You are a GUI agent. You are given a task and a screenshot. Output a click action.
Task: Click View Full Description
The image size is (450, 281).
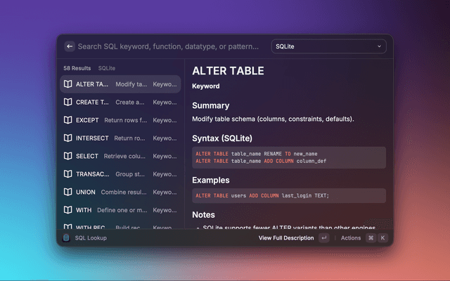point(286,238)
